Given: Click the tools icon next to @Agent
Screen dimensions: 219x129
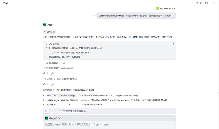Looking at the screenshot, I should click(x=59, y=118).
